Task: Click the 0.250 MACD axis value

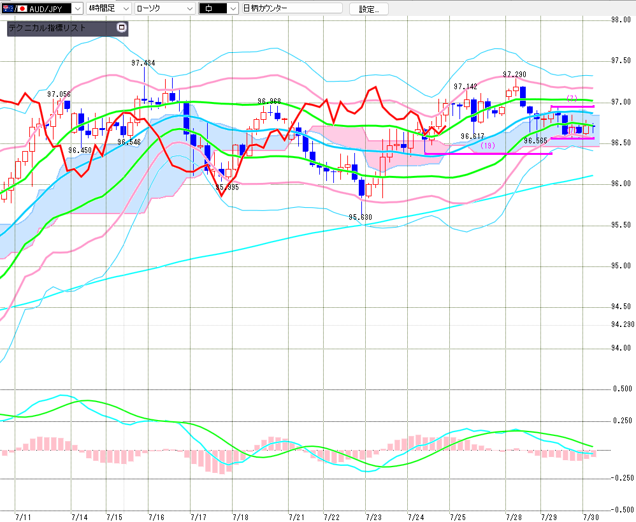Action: click(623, 421)
